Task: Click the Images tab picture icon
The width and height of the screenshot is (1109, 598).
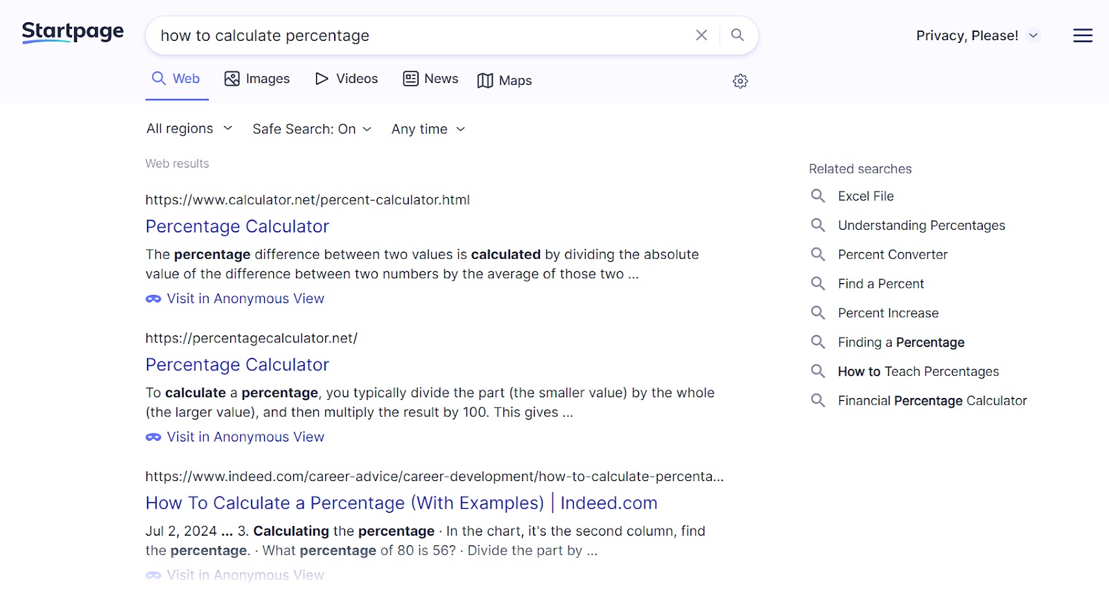Action: tap(232, 79)
